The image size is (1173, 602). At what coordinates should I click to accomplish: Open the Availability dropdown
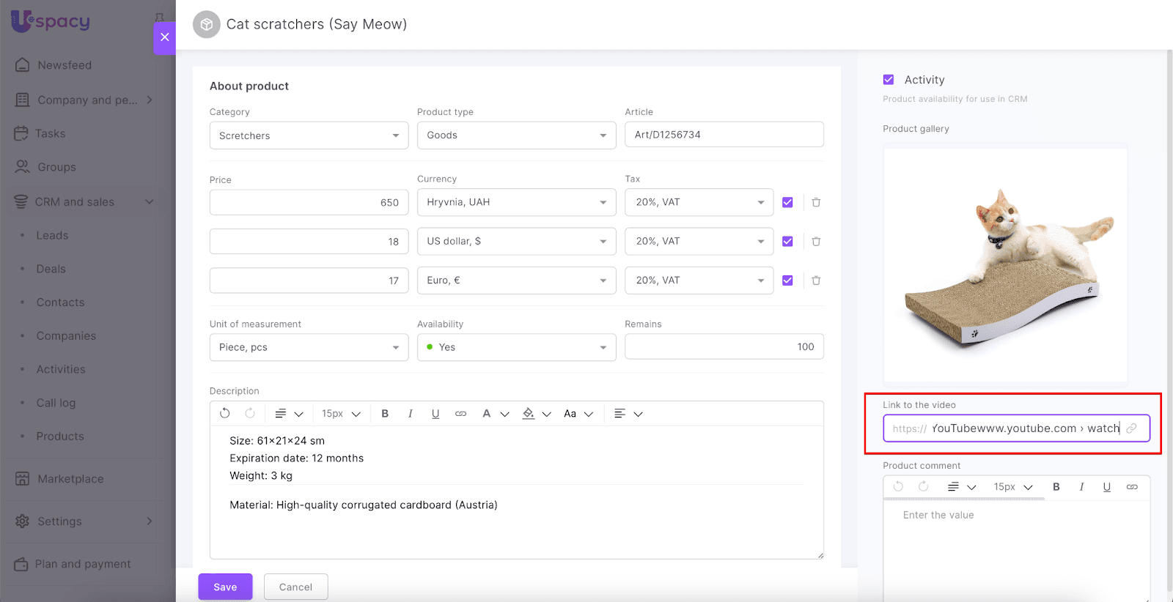coord(516,347)
